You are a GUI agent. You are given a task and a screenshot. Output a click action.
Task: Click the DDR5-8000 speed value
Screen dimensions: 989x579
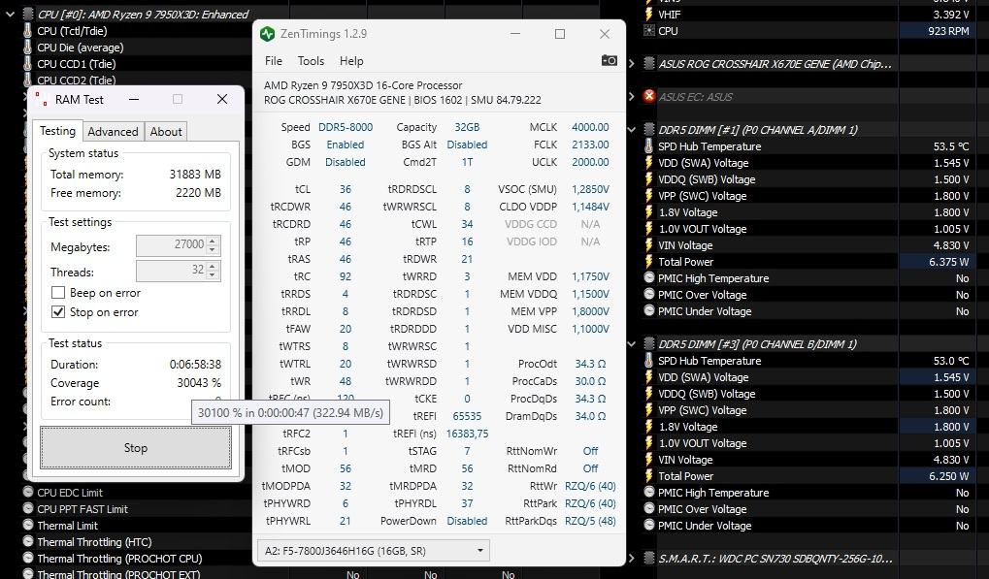click(x=346, y=127)
